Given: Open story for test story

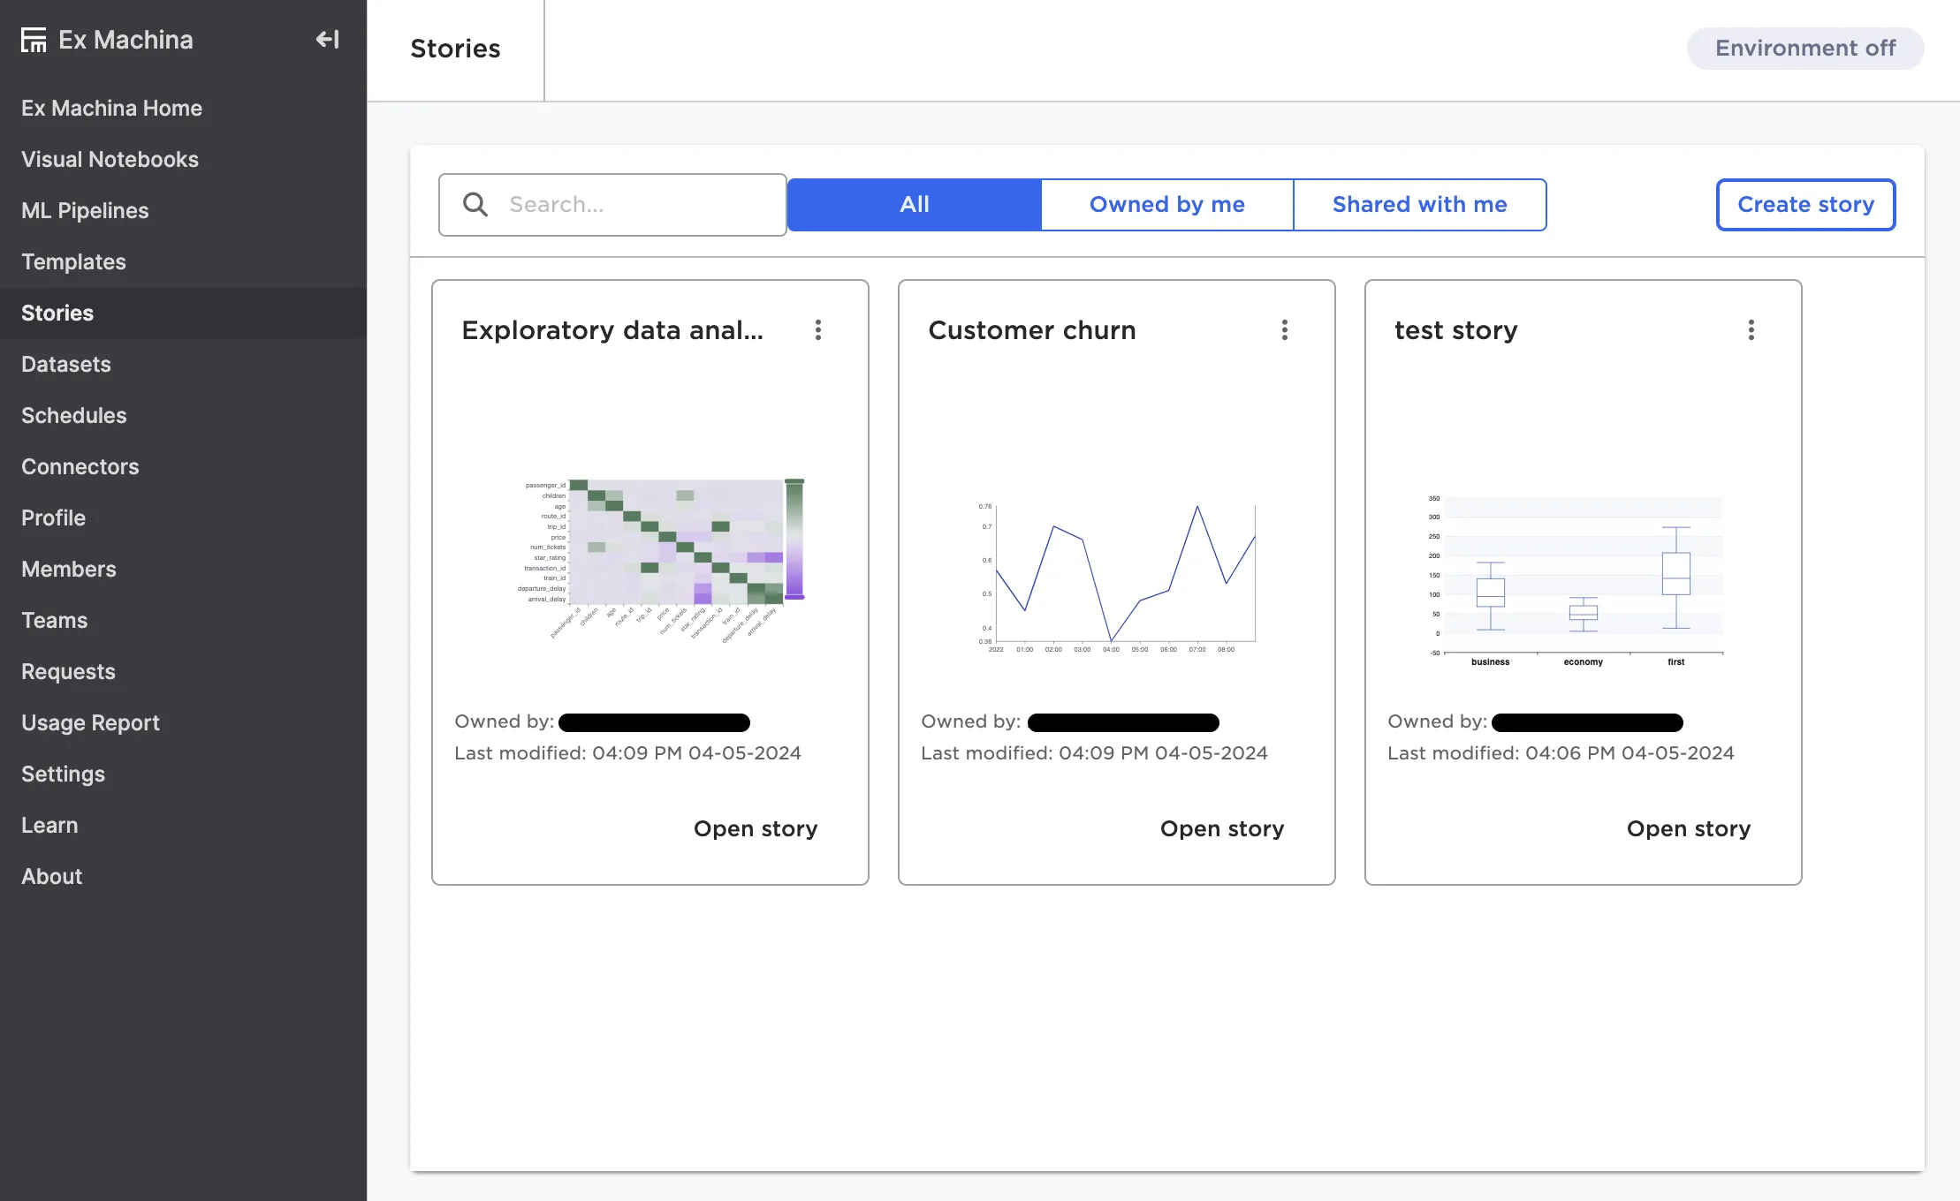Looking at the screenshot, I should 1688,828.
